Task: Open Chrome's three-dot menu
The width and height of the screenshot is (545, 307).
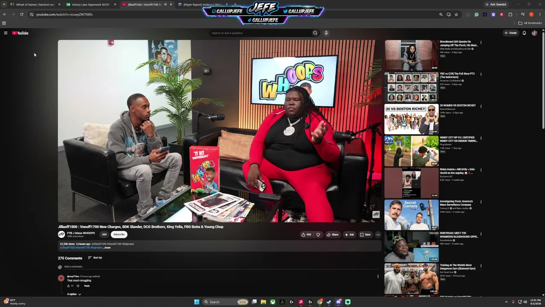Action: (x=539, y=14)
